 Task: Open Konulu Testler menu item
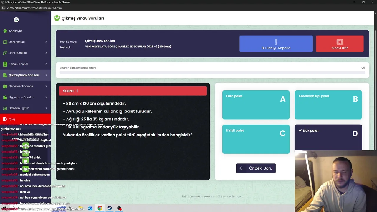click(25, 64)
